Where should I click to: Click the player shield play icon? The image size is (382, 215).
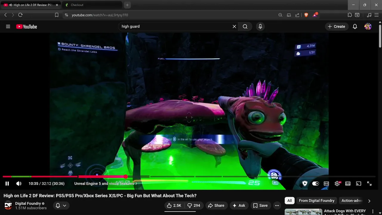click(x=305, y=184)
